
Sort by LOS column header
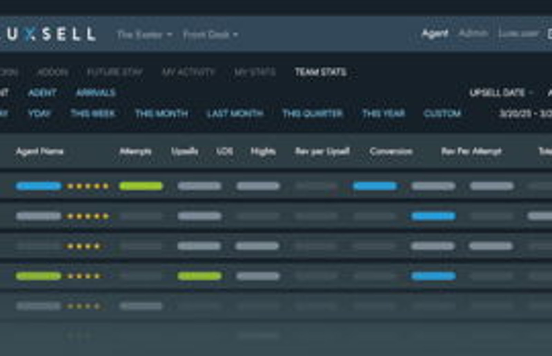click(x=225, y=151)
